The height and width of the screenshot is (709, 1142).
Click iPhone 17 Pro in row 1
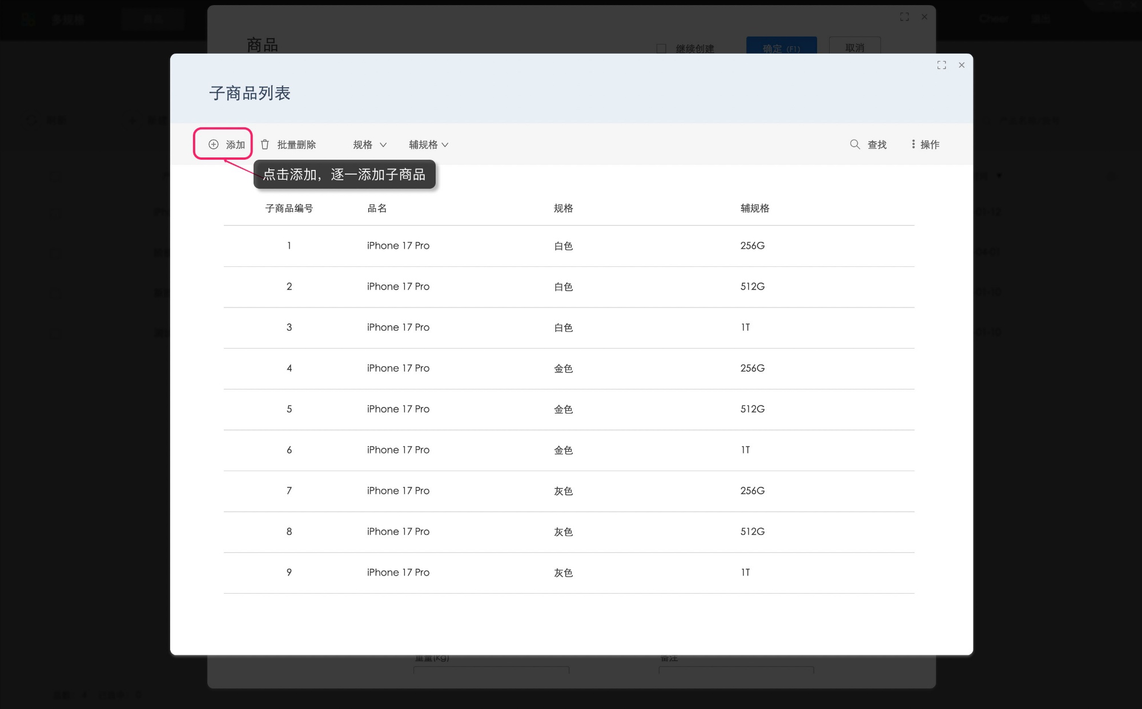pos(398,246)
